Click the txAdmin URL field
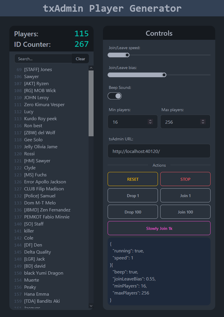The image size is (224, 317). pyautogui.click(x=159, y=151)
